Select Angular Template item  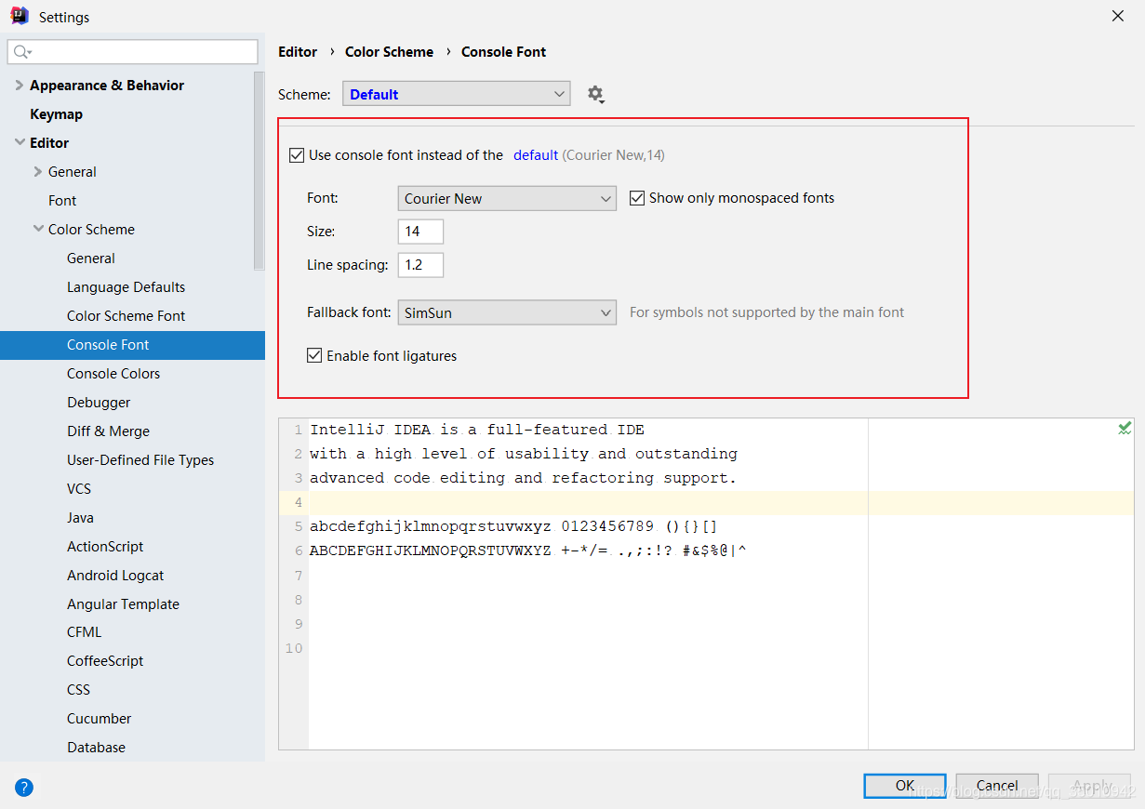123,604
